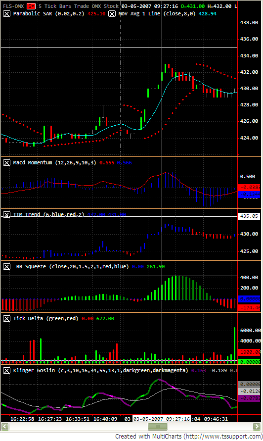Click the 03-05-2007 09:27:16 highlighted time label

coord(162,419)
